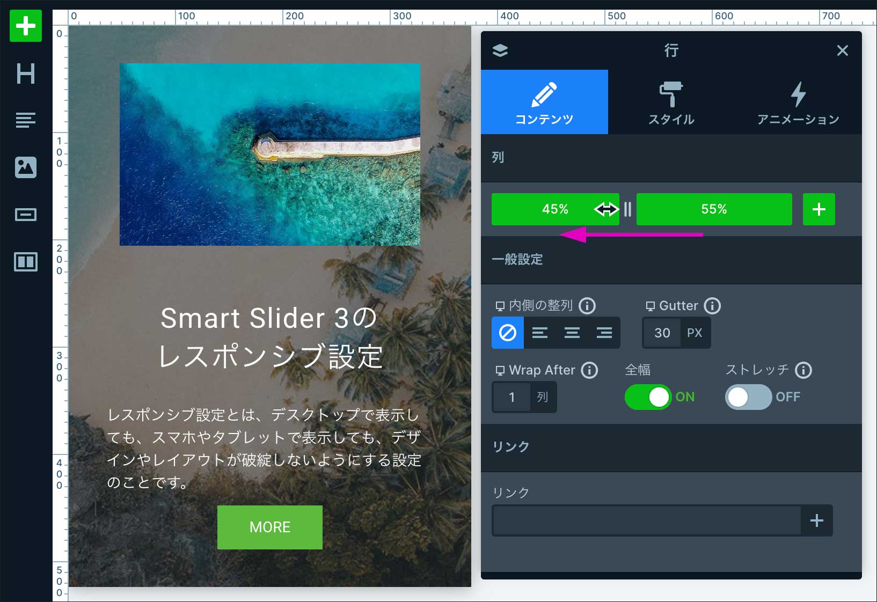Select the Row columns layer tool
The image size is (877, 602).
coord(25,262)
